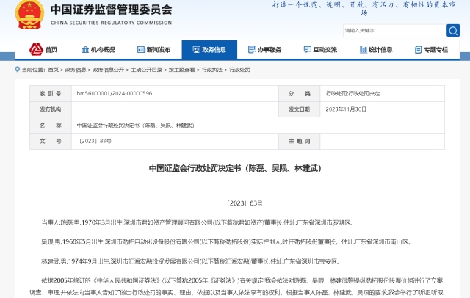Click the 索引号 label cell
470x298 pixels.
click(x=51, y=94)
